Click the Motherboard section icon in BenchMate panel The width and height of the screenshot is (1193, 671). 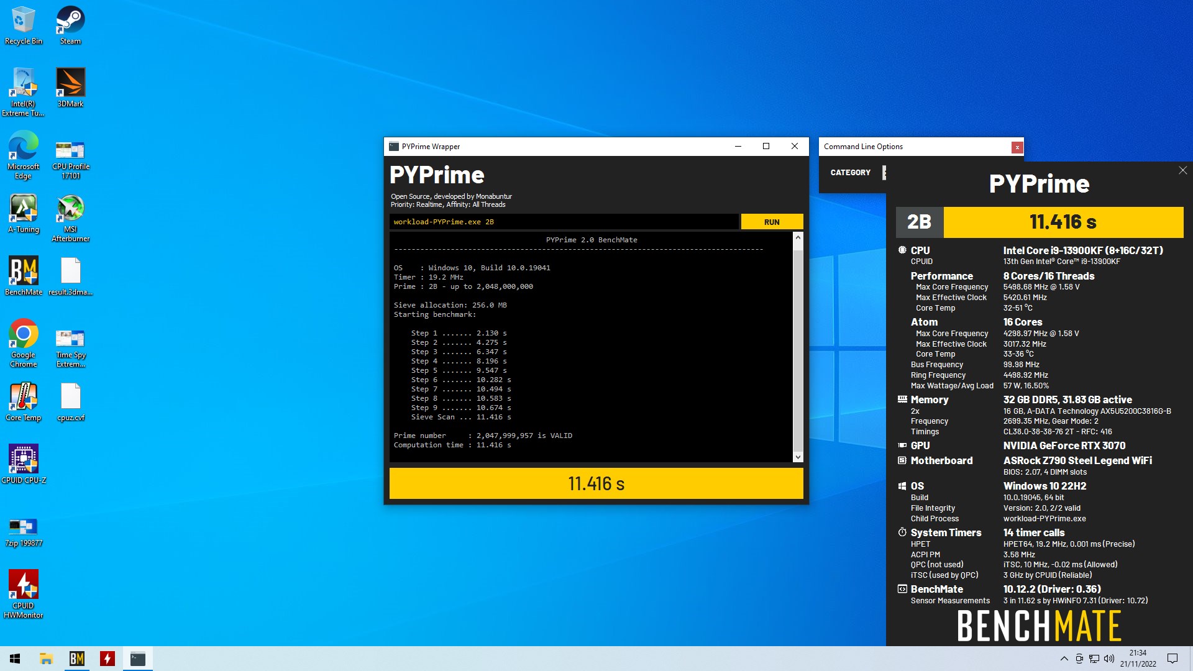coord(902,460)
